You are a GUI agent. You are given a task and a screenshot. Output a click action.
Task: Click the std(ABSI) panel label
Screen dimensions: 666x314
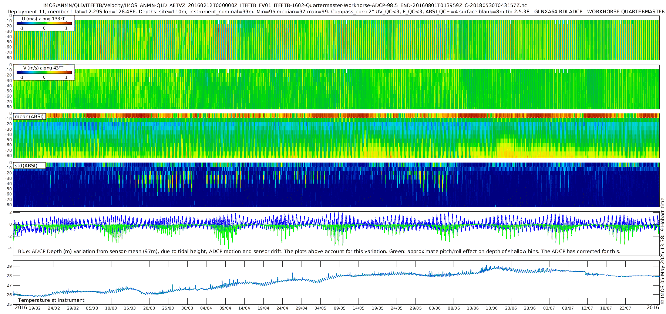point(26,165)
